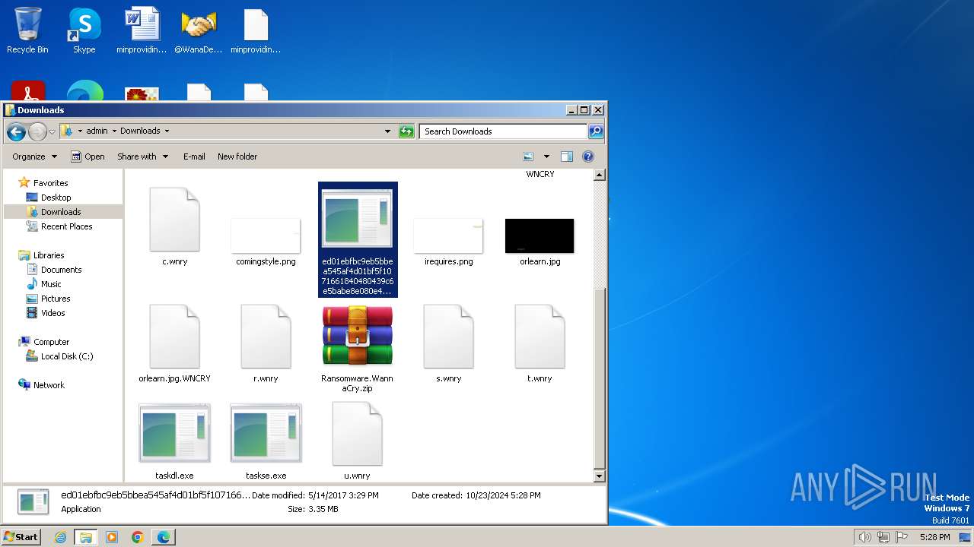Open the address bar history dropdown
This screenshot has height=547, width=974.
tap(388, 131)
